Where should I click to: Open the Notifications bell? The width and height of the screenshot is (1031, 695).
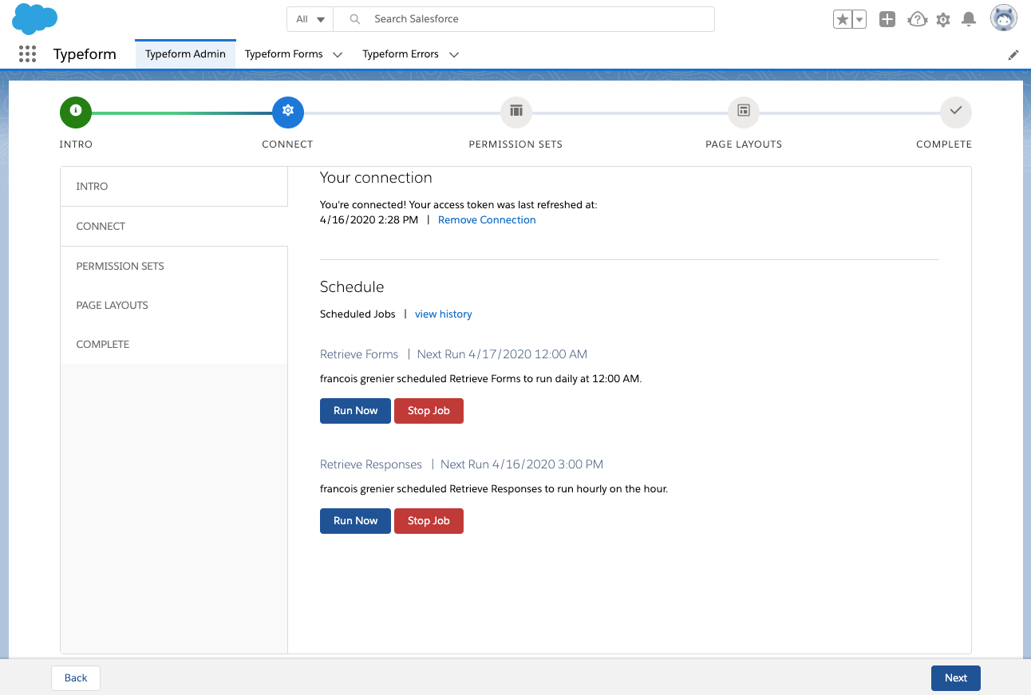(969, 19)
